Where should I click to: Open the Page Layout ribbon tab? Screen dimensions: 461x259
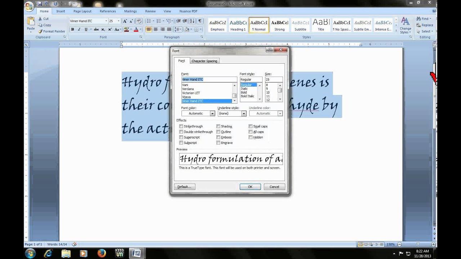point(82,11)
